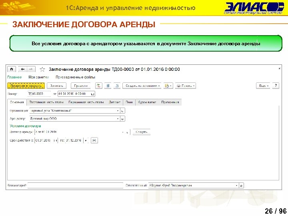
Task: Switch to Главное section
Action: pos(14,77)
